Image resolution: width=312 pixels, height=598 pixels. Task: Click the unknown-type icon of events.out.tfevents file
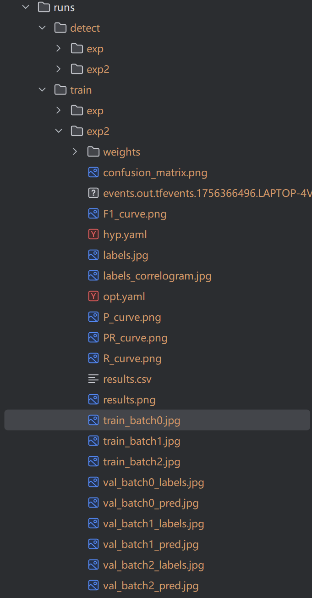pos(93,193)
